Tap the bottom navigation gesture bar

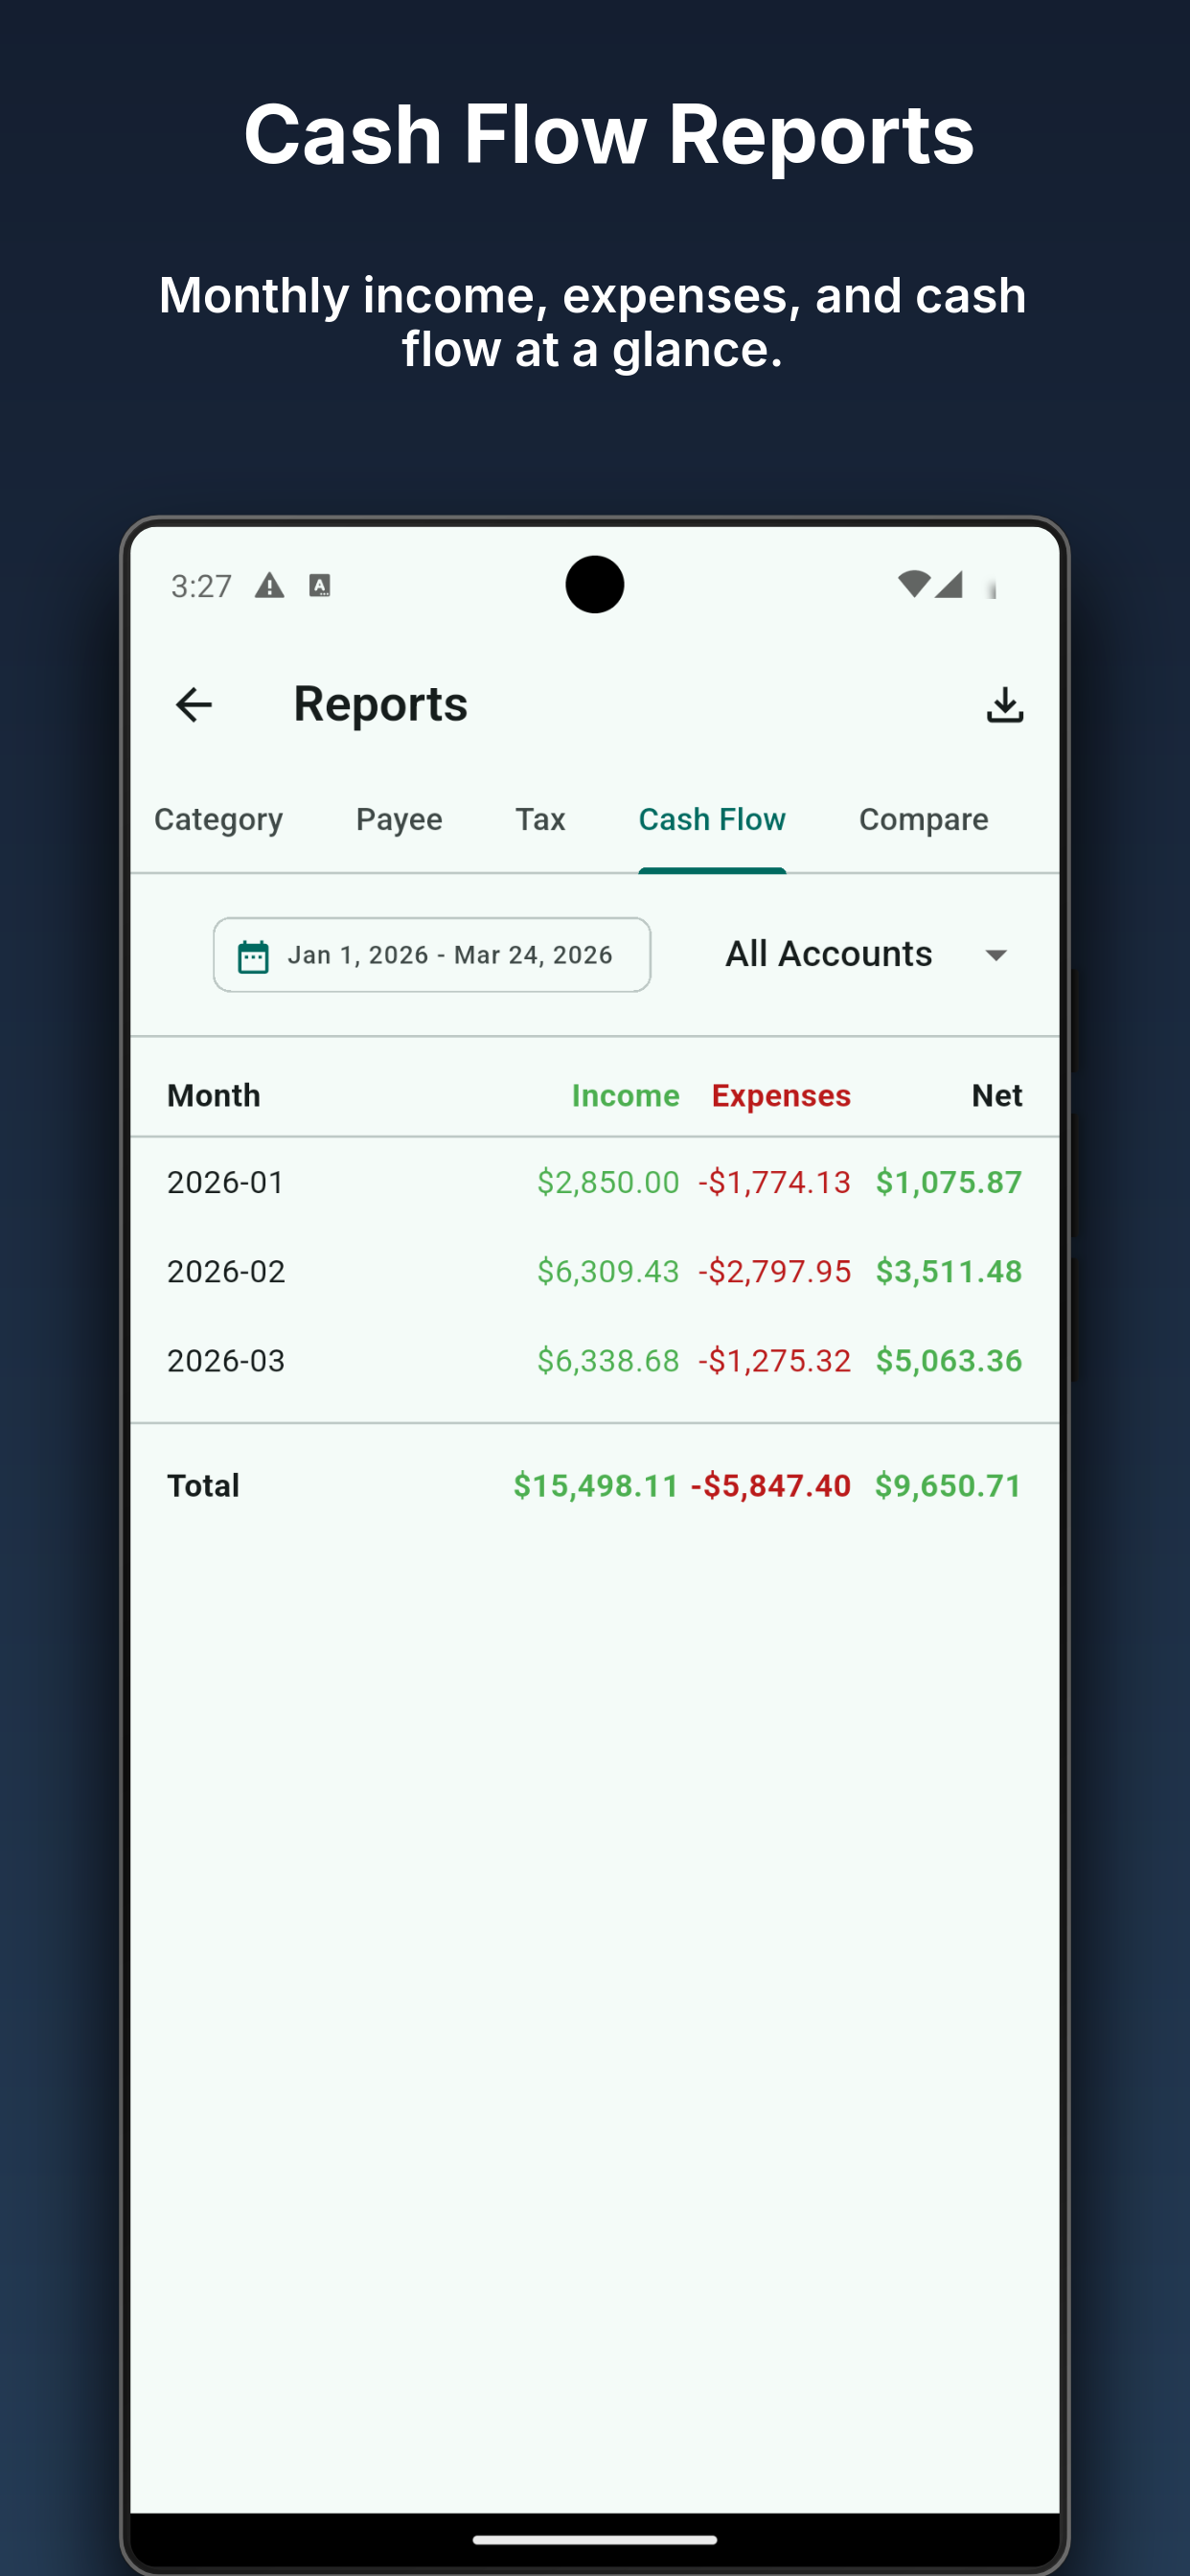[x=594, y=2539]
